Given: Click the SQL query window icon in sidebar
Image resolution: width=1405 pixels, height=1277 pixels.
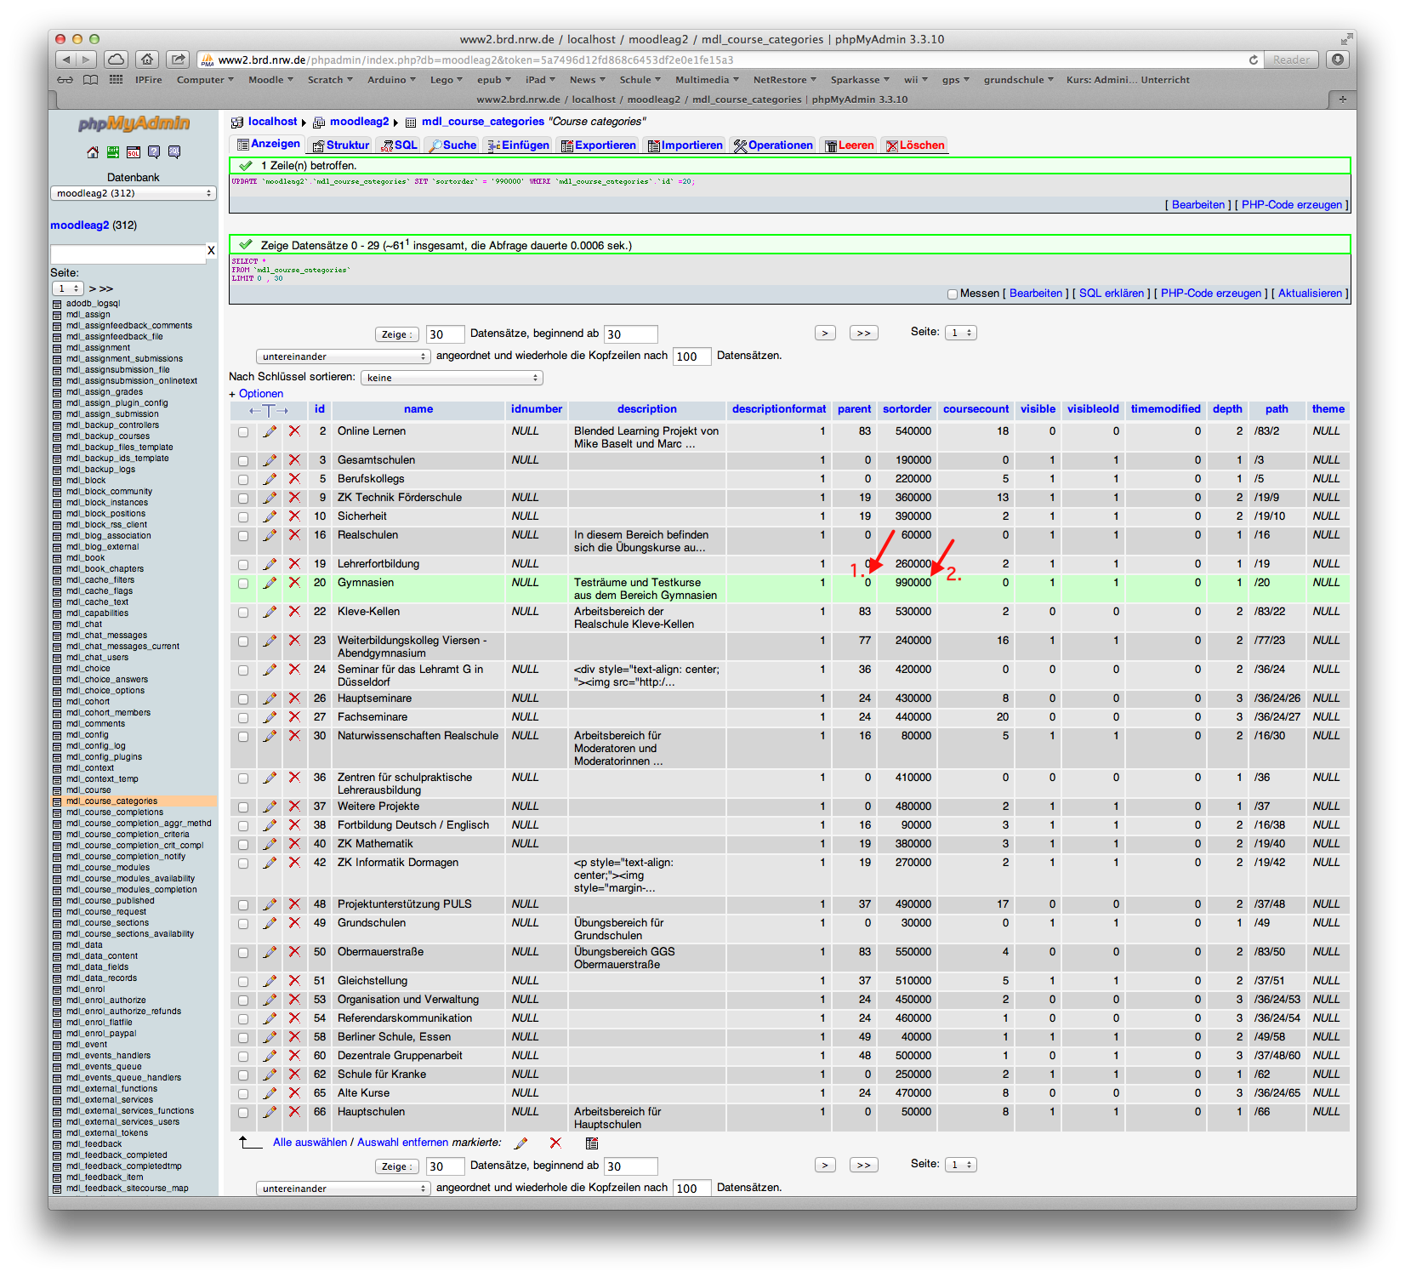Looking at the screenshot, I should 134,152.
